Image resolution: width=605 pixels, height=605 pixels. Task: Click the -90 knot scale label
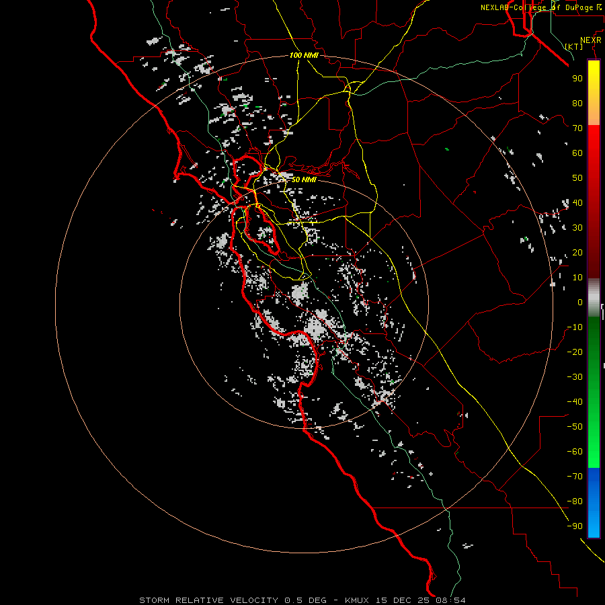575,526
